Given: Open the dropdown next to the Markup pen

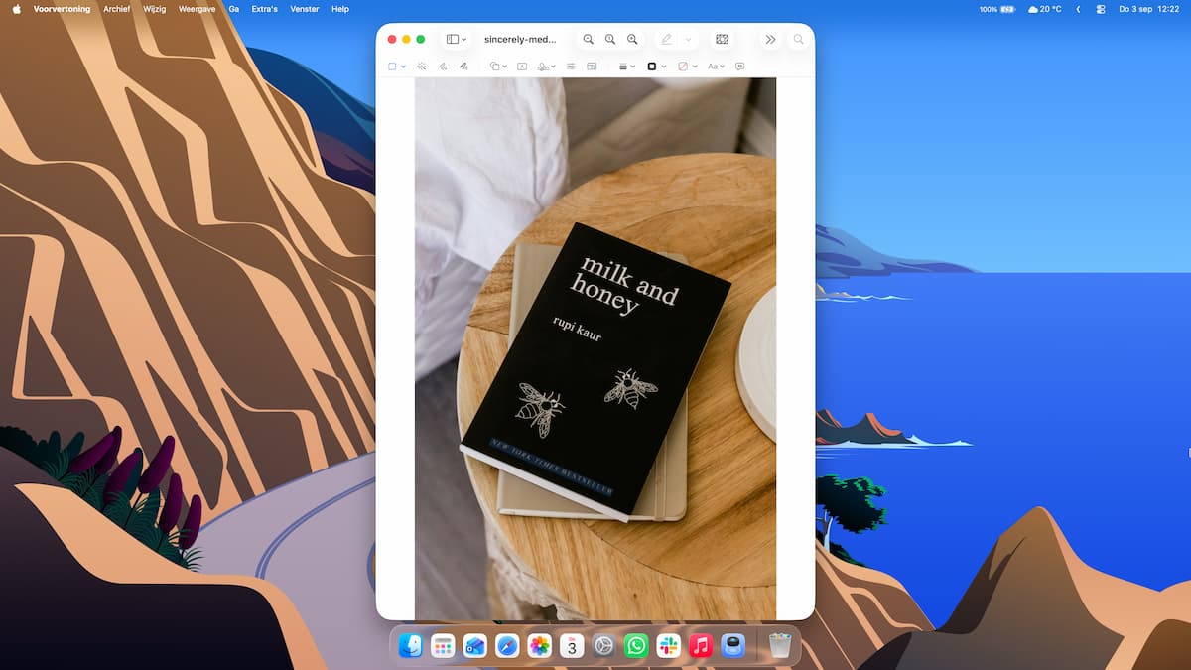Looking at the screenshot, I should pos(689,39).
